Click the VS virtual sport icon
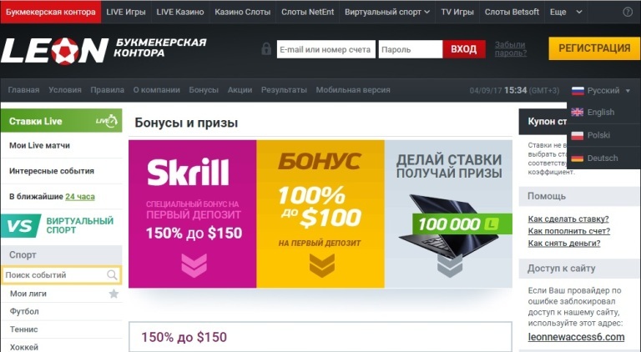 click(x=20, y=225)
